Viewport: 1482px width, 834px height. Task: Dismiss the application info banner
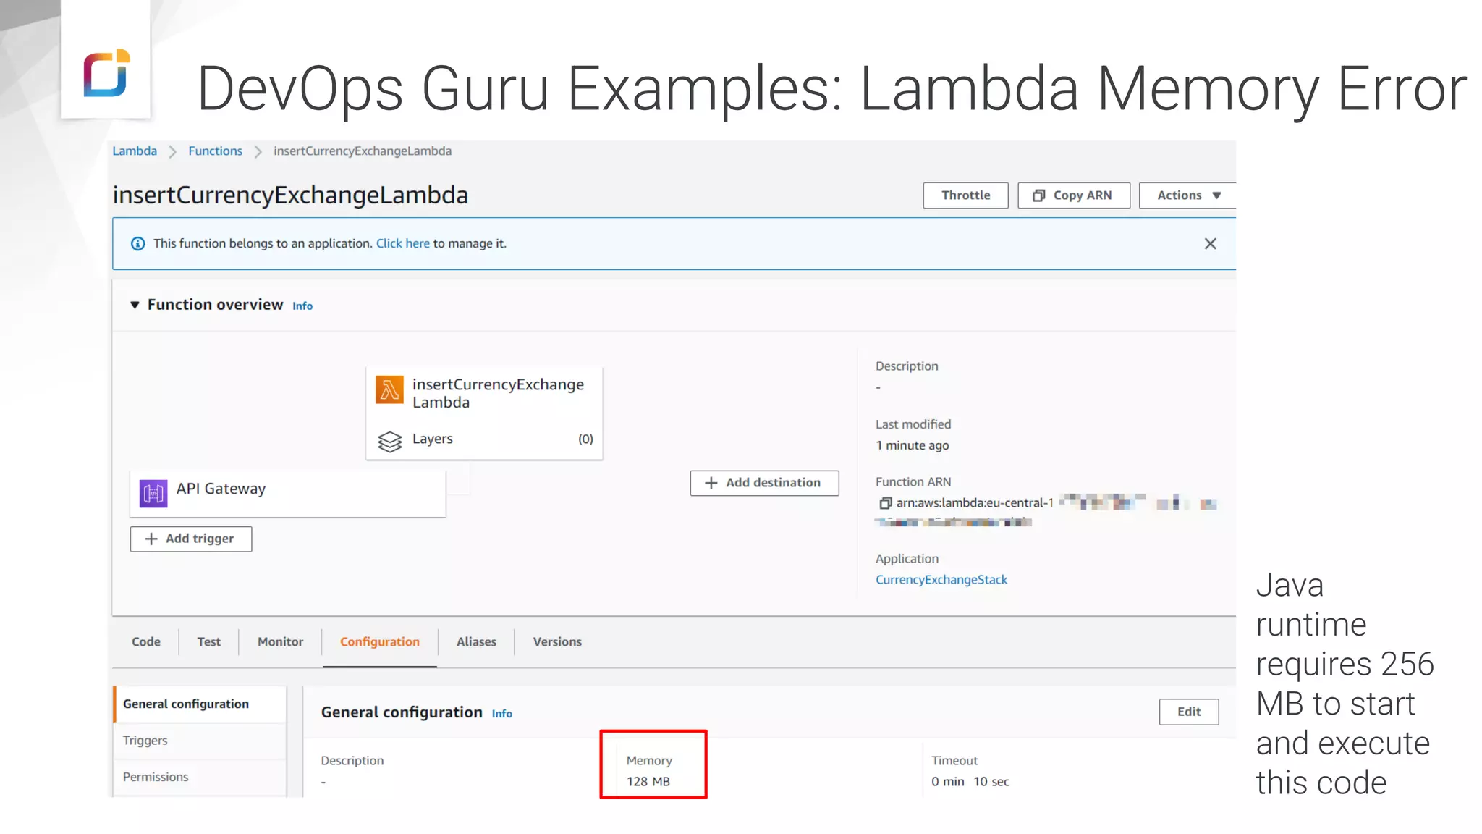(1210, 244)
